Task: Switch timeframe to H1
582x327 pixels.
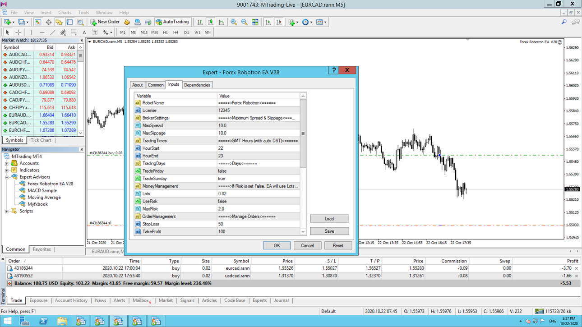Action: point(165,32)
